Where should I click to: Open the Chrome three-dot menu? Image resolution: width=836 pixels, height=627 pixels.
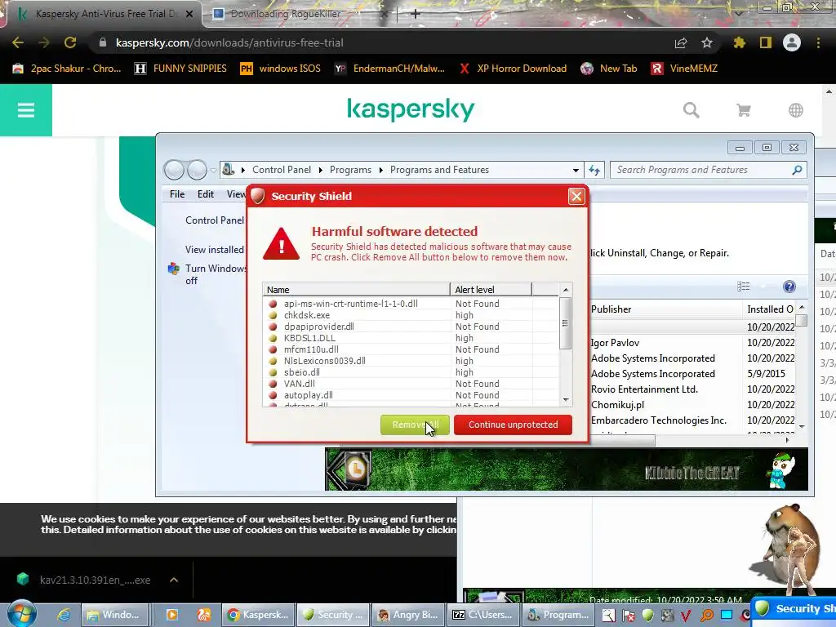coord(818,42)
